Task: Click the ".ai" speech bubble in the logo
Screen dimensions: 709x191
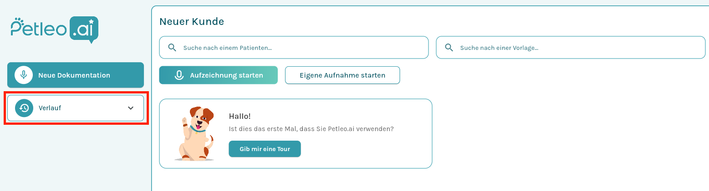Action: pos(84,29)
